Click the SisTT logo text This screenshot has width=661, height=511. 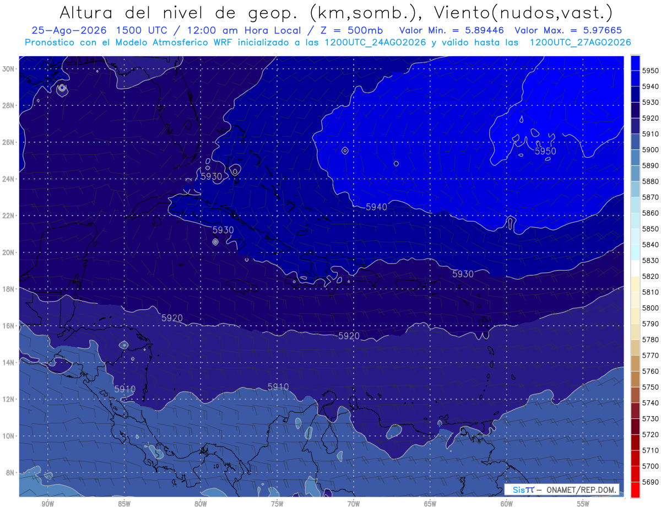(x=523, y=490)
